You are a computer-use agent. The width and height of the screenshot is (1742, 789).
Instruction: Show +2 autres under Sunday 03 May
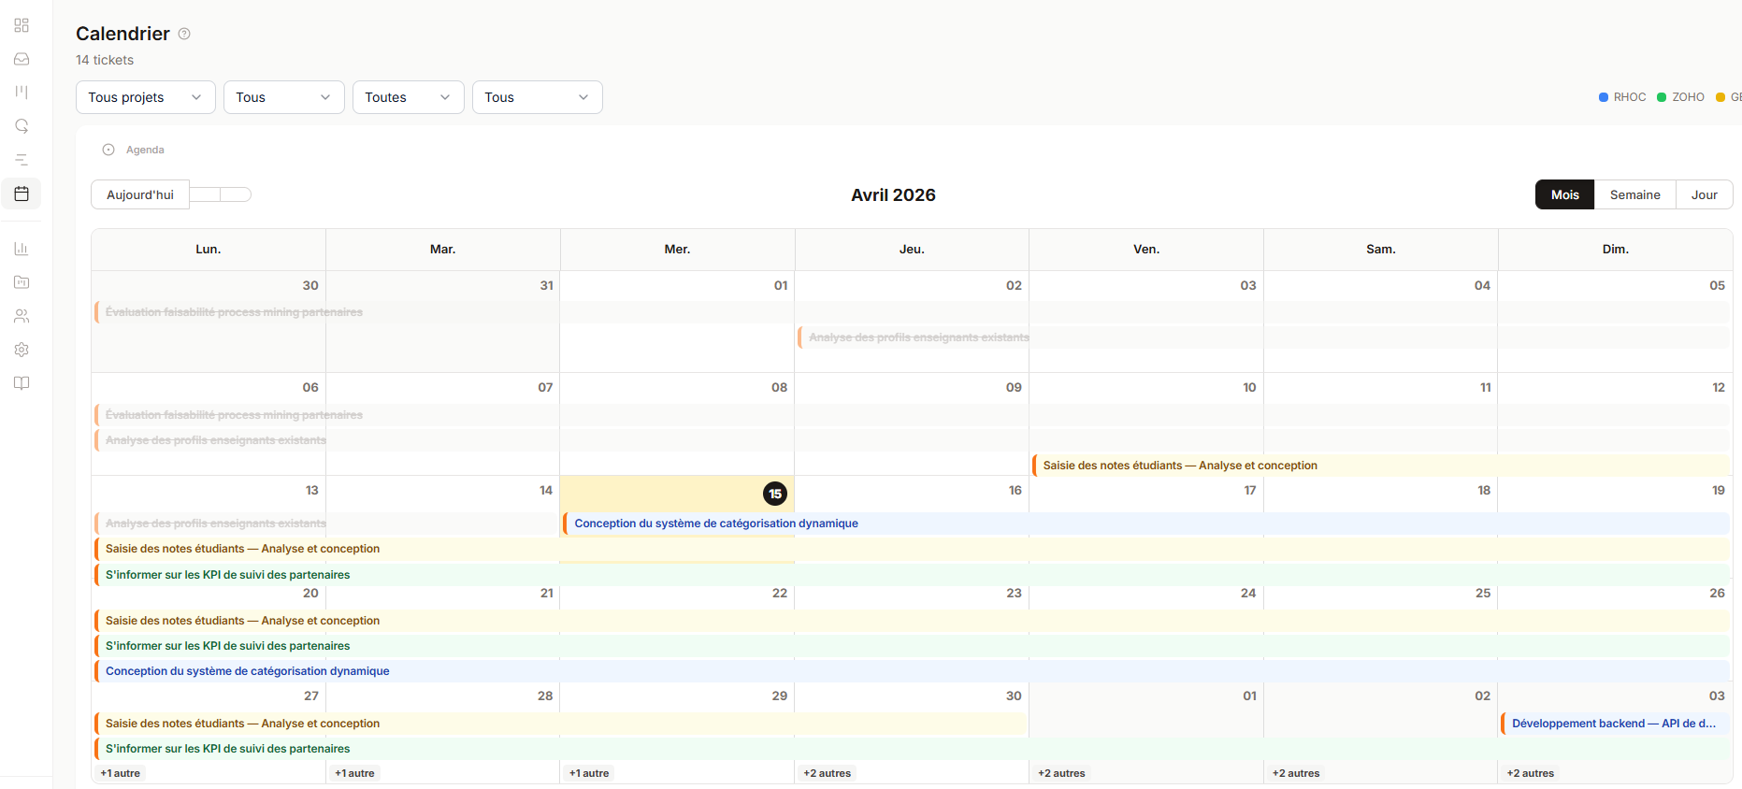[x=1531, y=773]
